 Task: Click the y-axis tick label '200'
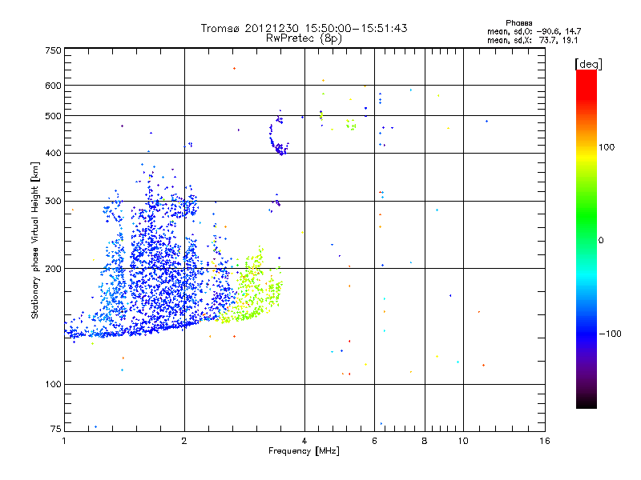pos(53,269)
